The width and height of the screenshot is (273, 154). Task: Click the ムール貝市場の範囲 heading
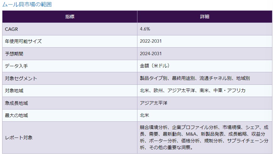coord(27,4)
